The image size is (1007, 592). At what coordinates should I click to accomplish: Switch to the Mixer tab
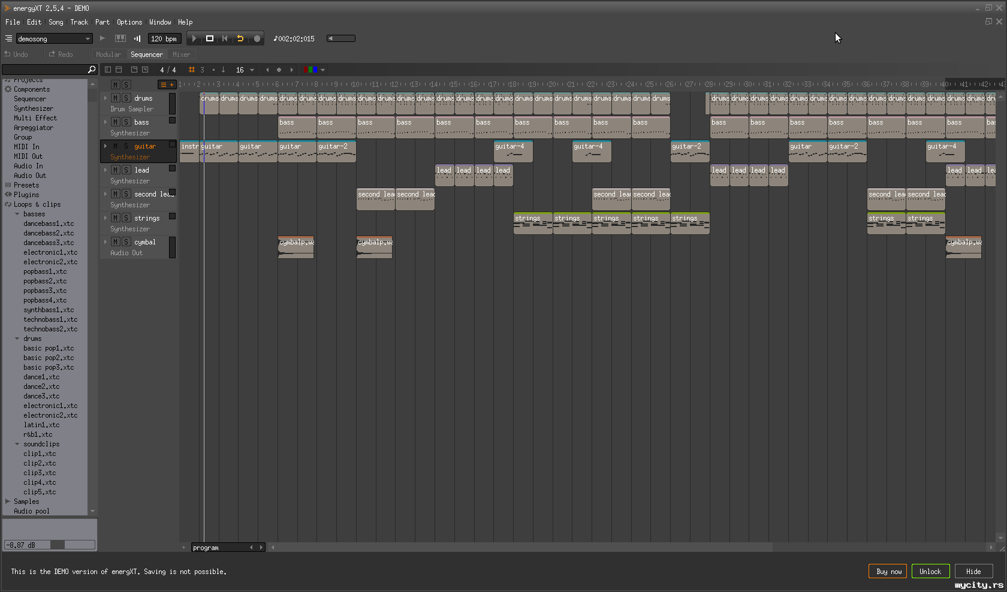(181, 55)
